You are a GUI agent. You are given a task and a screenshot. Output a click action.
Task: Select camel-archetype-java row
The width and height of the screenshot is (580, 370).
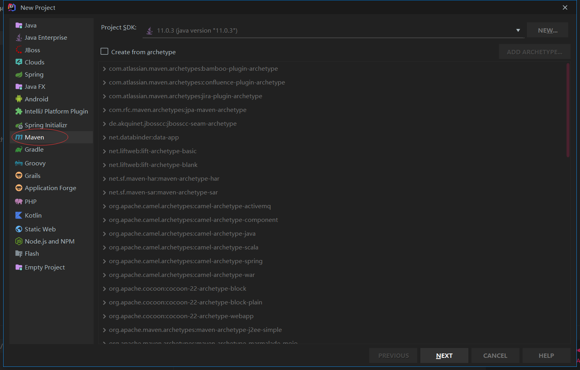pyautogui.click(x=332, y=234)
